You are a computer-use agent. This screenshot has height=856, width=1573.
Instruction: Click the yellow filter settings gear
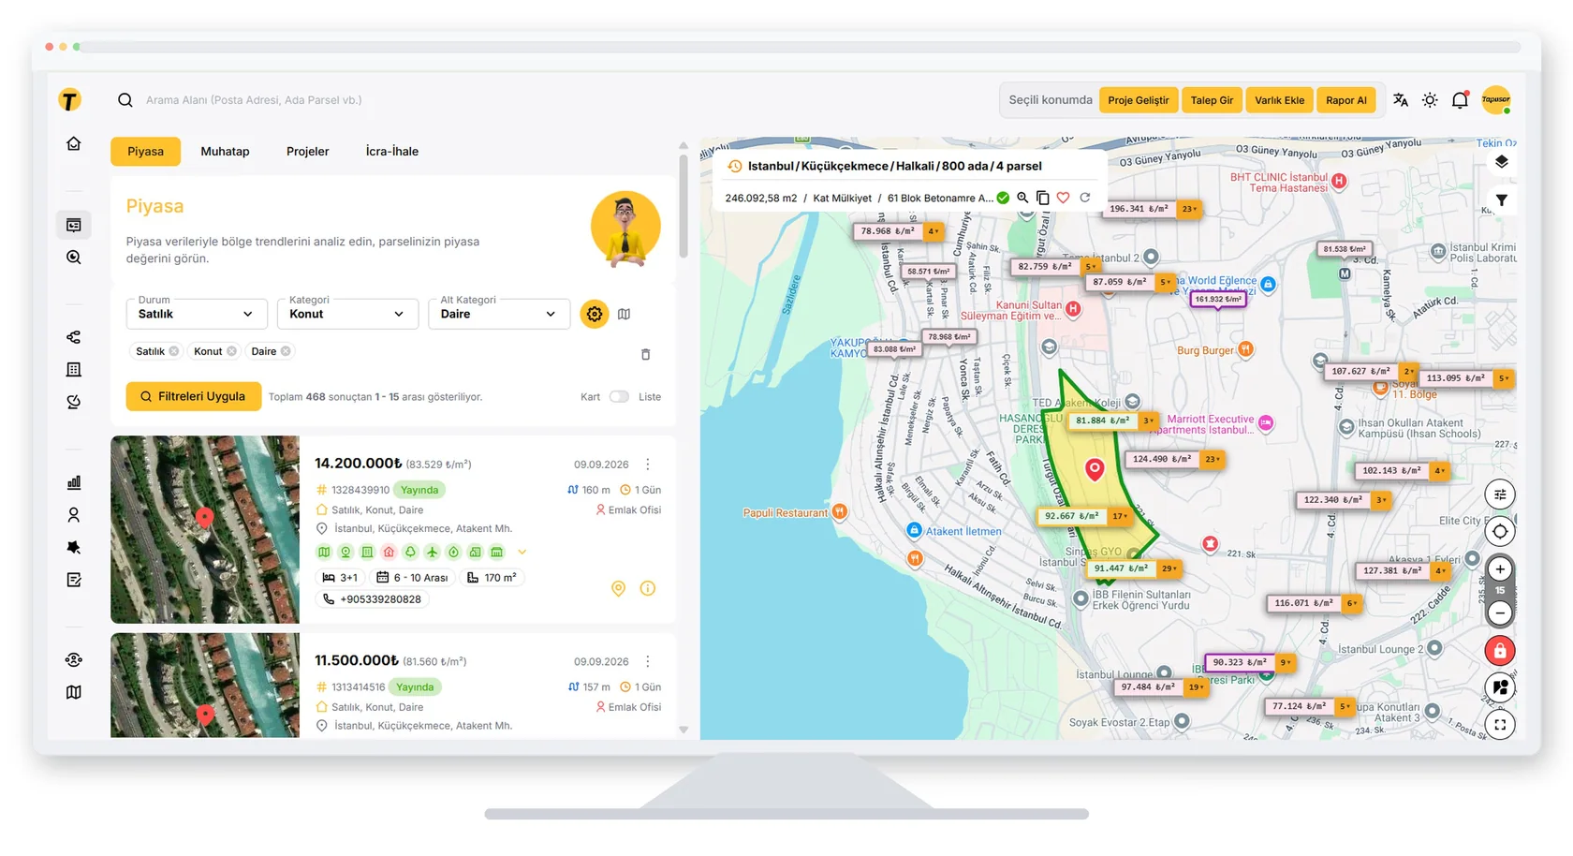(x=595, y=315)
